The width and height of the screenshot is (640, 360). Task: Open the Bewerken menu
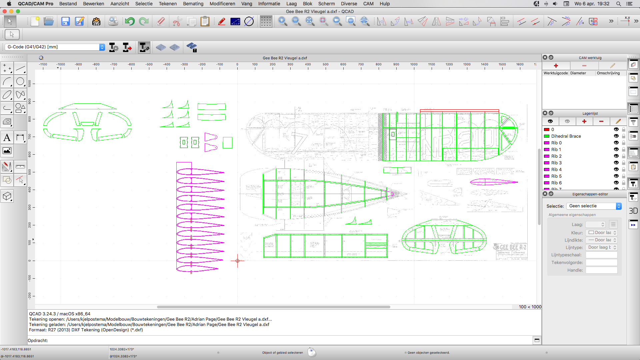(93, 4)
